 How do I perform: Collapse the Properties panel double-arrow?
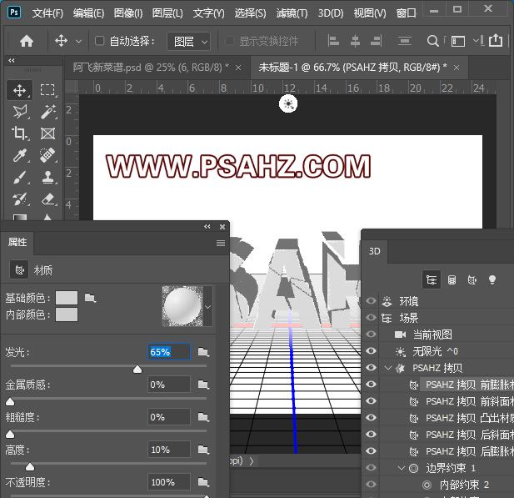(207, 227)
